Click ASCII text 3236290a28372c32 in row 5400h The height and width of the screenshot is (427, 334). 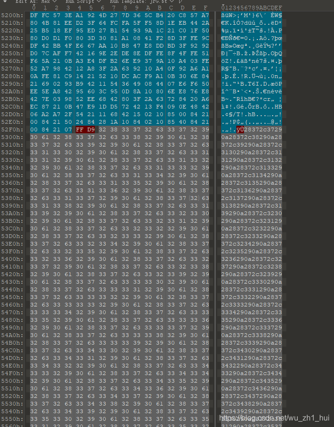point(252,259)
